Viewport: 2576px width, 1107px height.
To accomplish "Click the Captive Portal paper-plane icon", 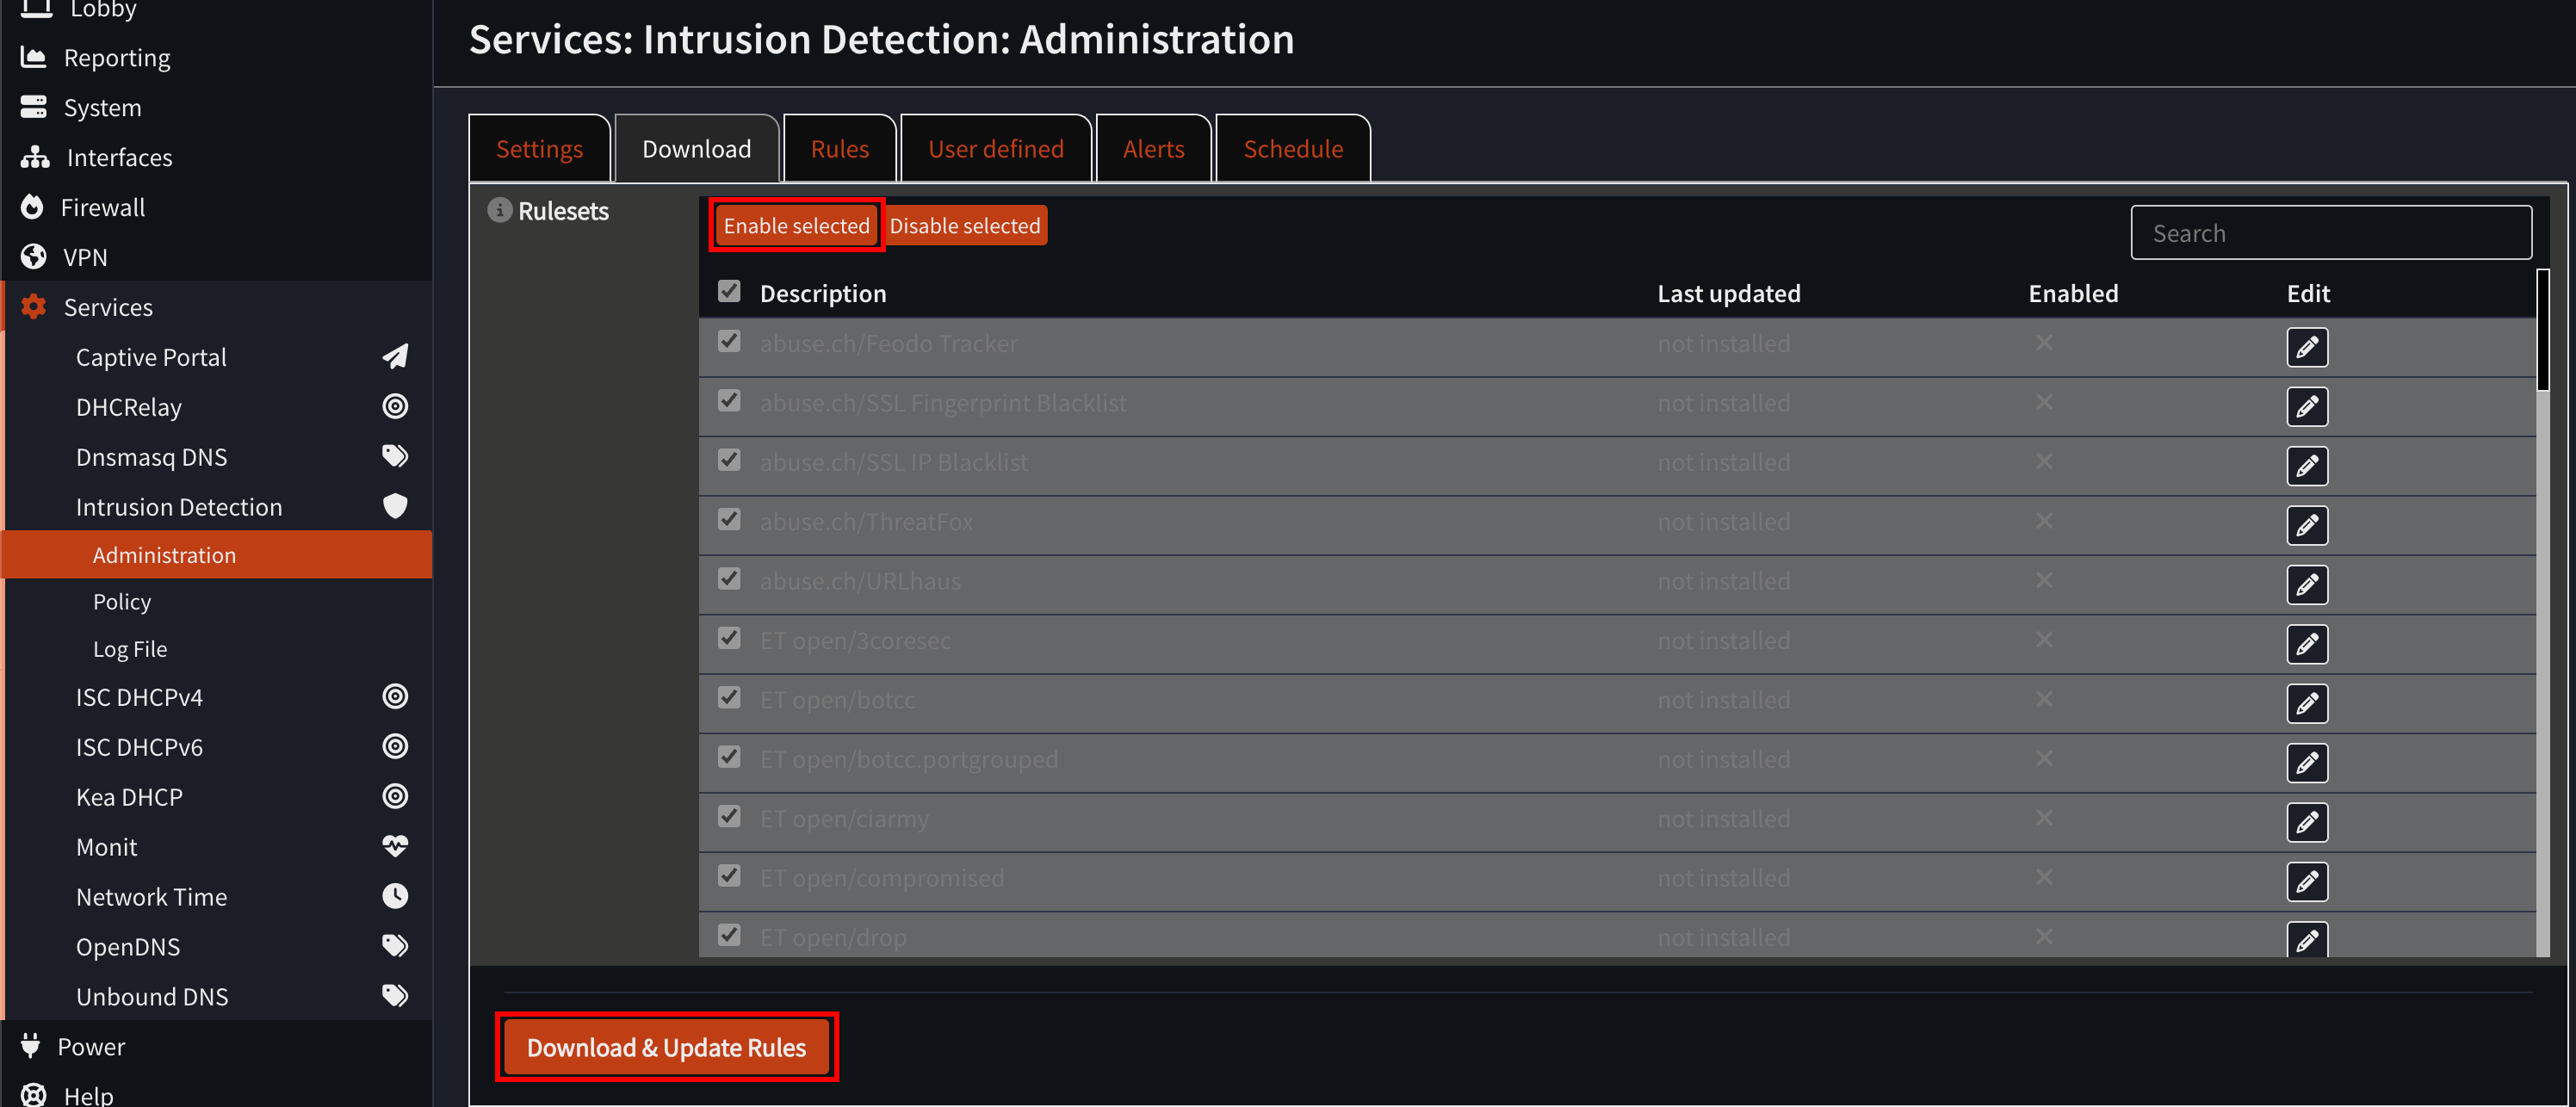I will [x=395, y=356].
